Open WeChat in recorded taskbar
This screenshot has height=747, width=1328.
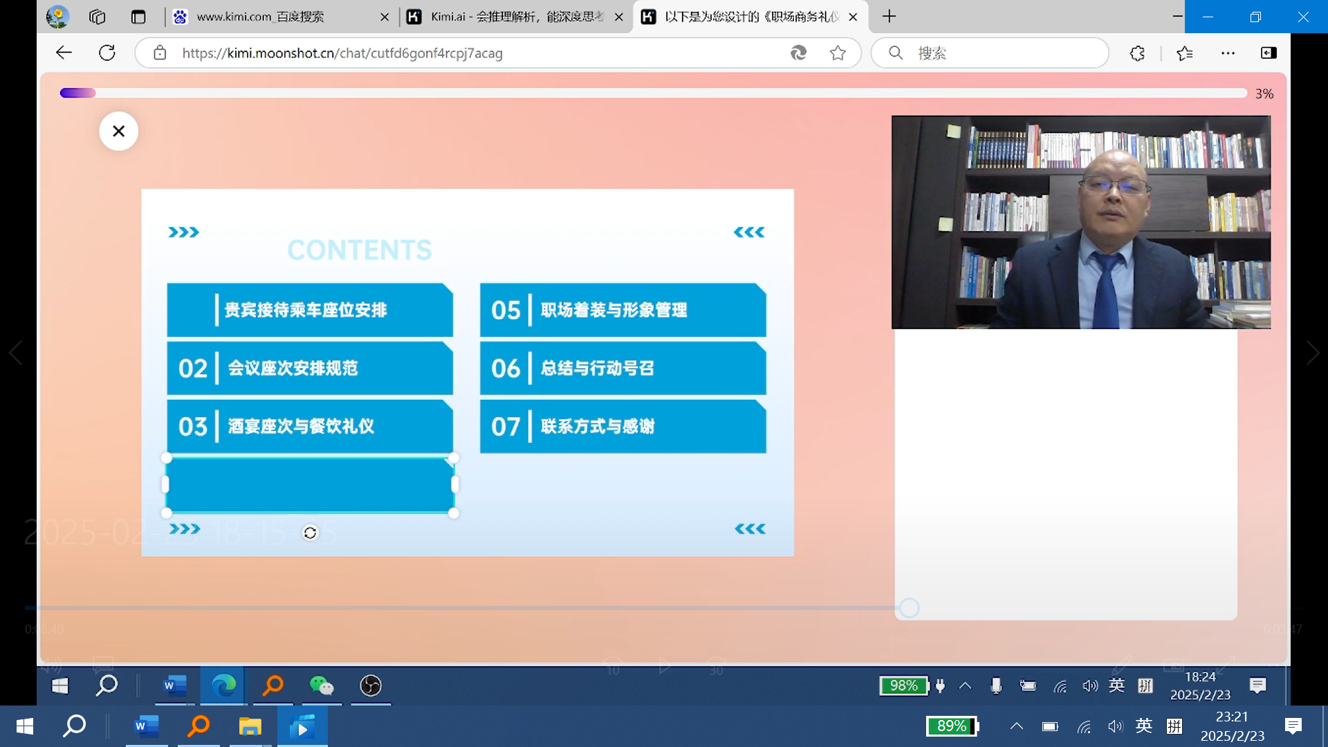321,685
